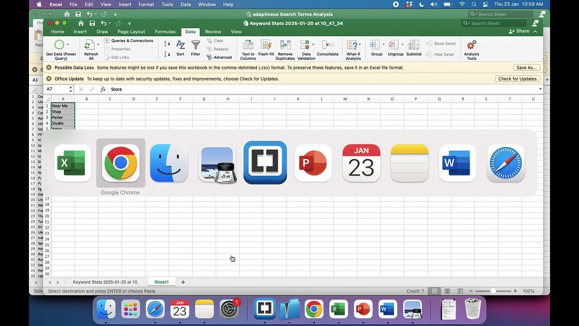Switch to Normal view in status bar
Image resolution: width=579 pixels, height=326 pixels.
pos(434,291)
